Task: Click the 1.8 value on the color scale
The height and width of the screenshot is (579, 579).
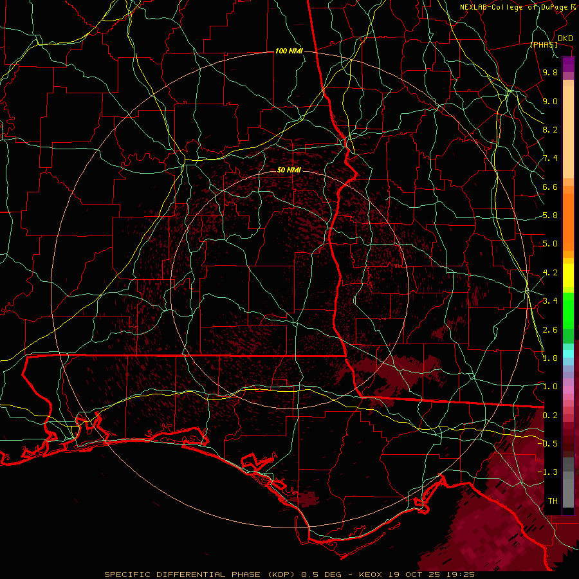Action: [550, 358]
